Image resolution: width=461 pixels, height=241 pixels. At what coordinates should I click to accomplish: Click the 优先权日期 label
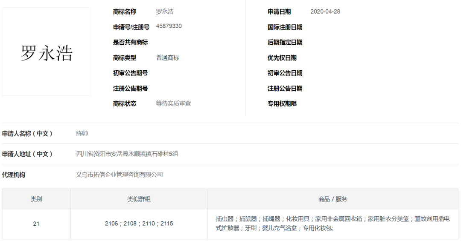click(x=282, y=58)
